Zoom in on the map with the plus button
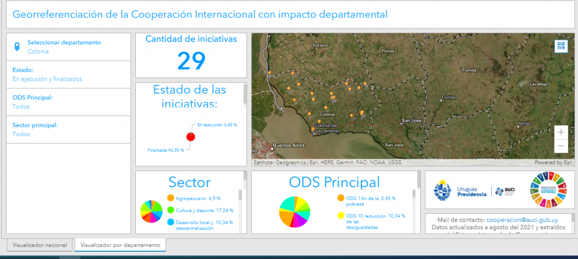Viewport: 578px width, 259px height. pyautogui.click(x=561, y=132)
